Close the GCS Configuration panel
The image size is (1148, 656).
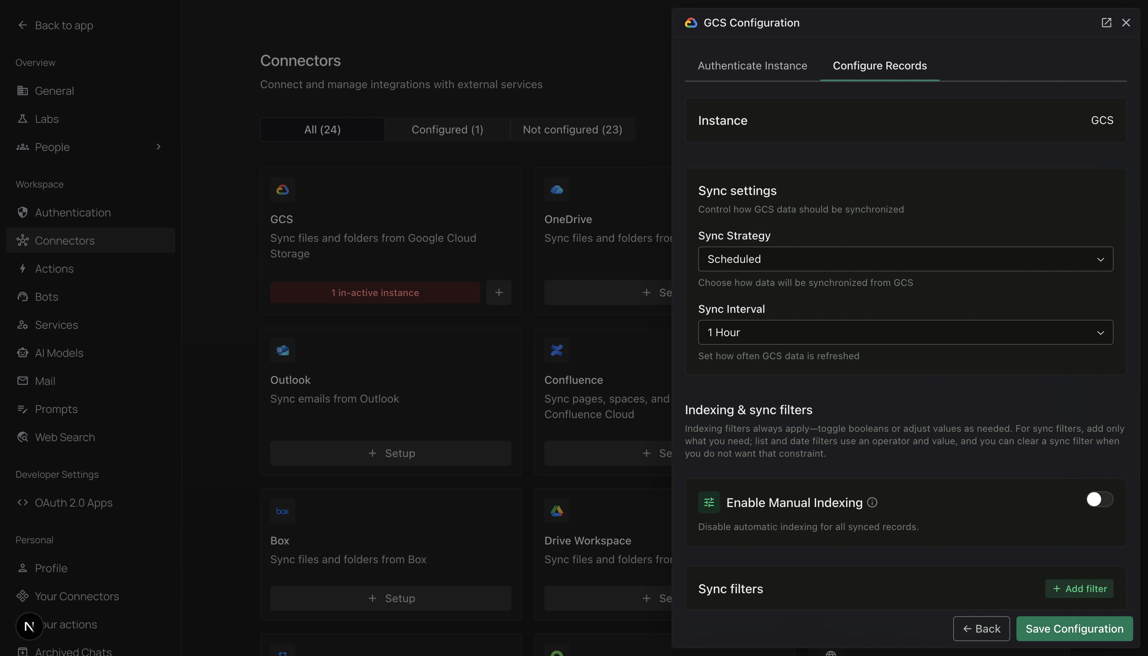[x=1126, y=23]
